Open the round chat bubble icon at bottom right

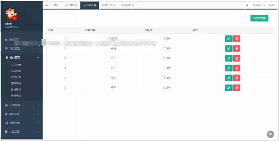click(270, 134)
